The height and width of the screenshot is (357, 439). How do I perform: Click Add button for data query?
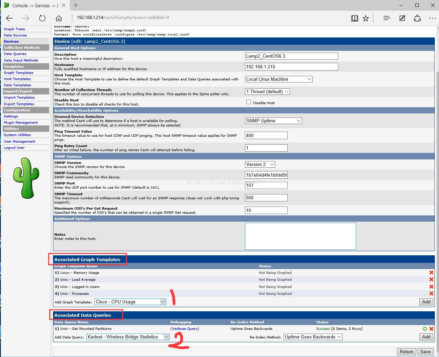tap(426, 337)
